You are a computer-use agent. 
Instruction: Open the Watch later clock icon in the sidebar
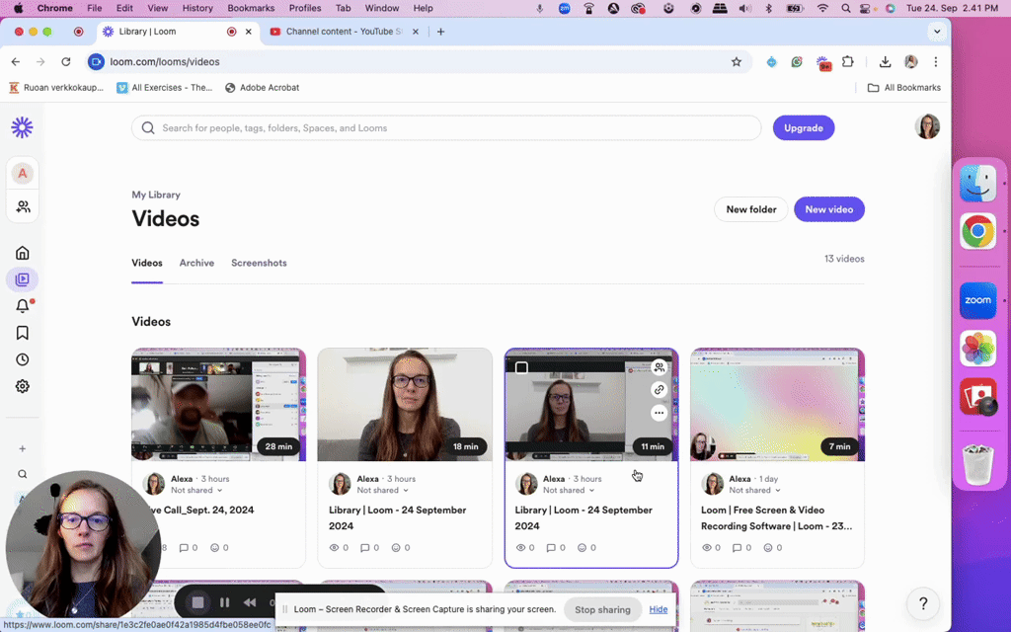point(23,359)
